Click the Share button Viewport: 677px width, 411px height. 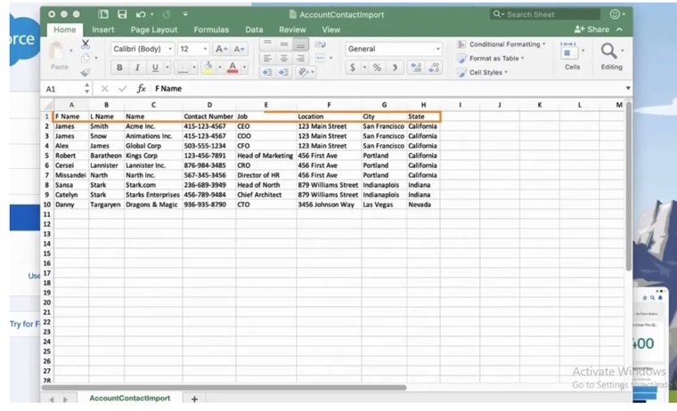tap(591, 29)
